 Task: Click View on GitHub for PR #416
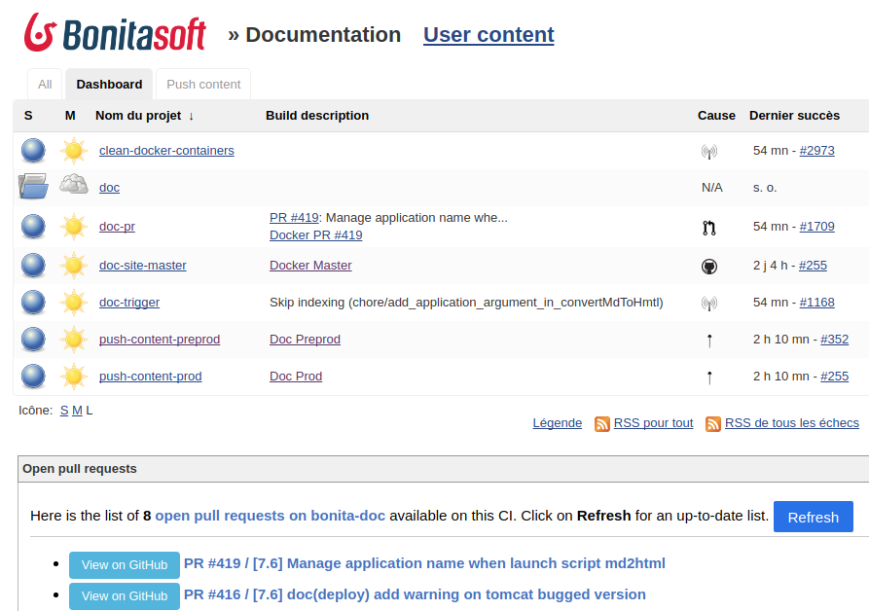125,596
